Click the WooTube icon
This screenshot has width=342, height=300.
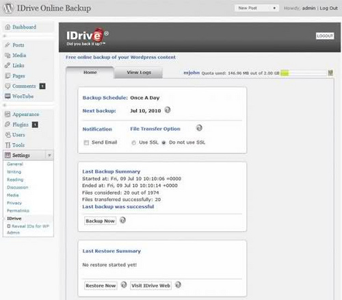(8, 96)
